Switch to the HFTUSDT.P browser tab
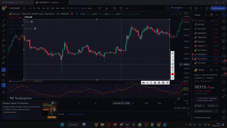Screen dimensions: 227x128 click(17, 2)
